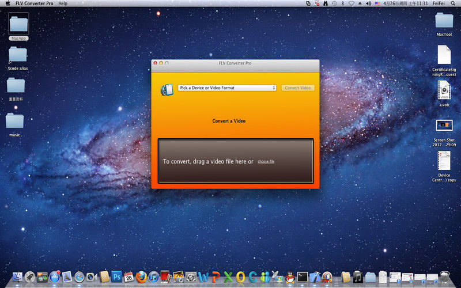This screenshot has width=461, height=288.
Task: Click the FeiFei user name in menu bar
Action: (x=439, y=3)
